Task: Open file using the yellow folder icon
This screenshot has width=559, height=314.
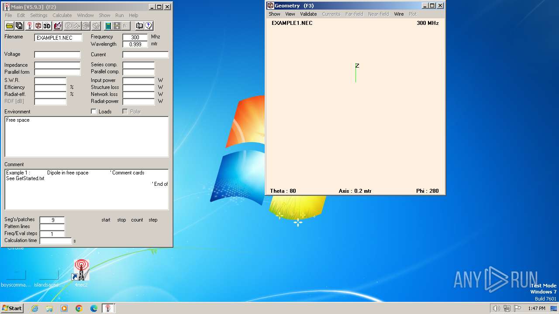Action: (x=10, y=26)
